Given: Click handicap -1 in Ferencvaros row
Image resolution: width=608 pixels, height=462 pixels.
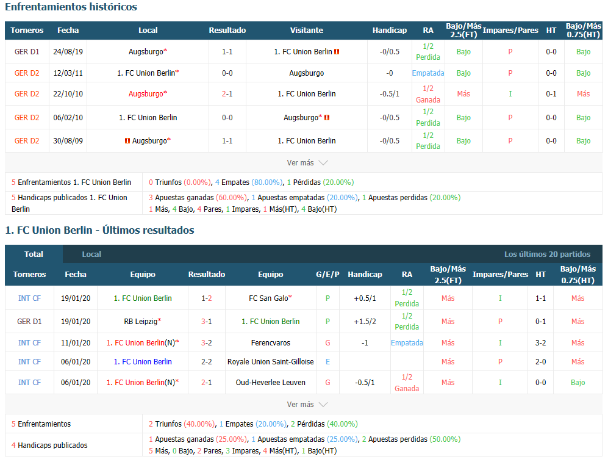Looking at the screenshot, I should 365,343.
